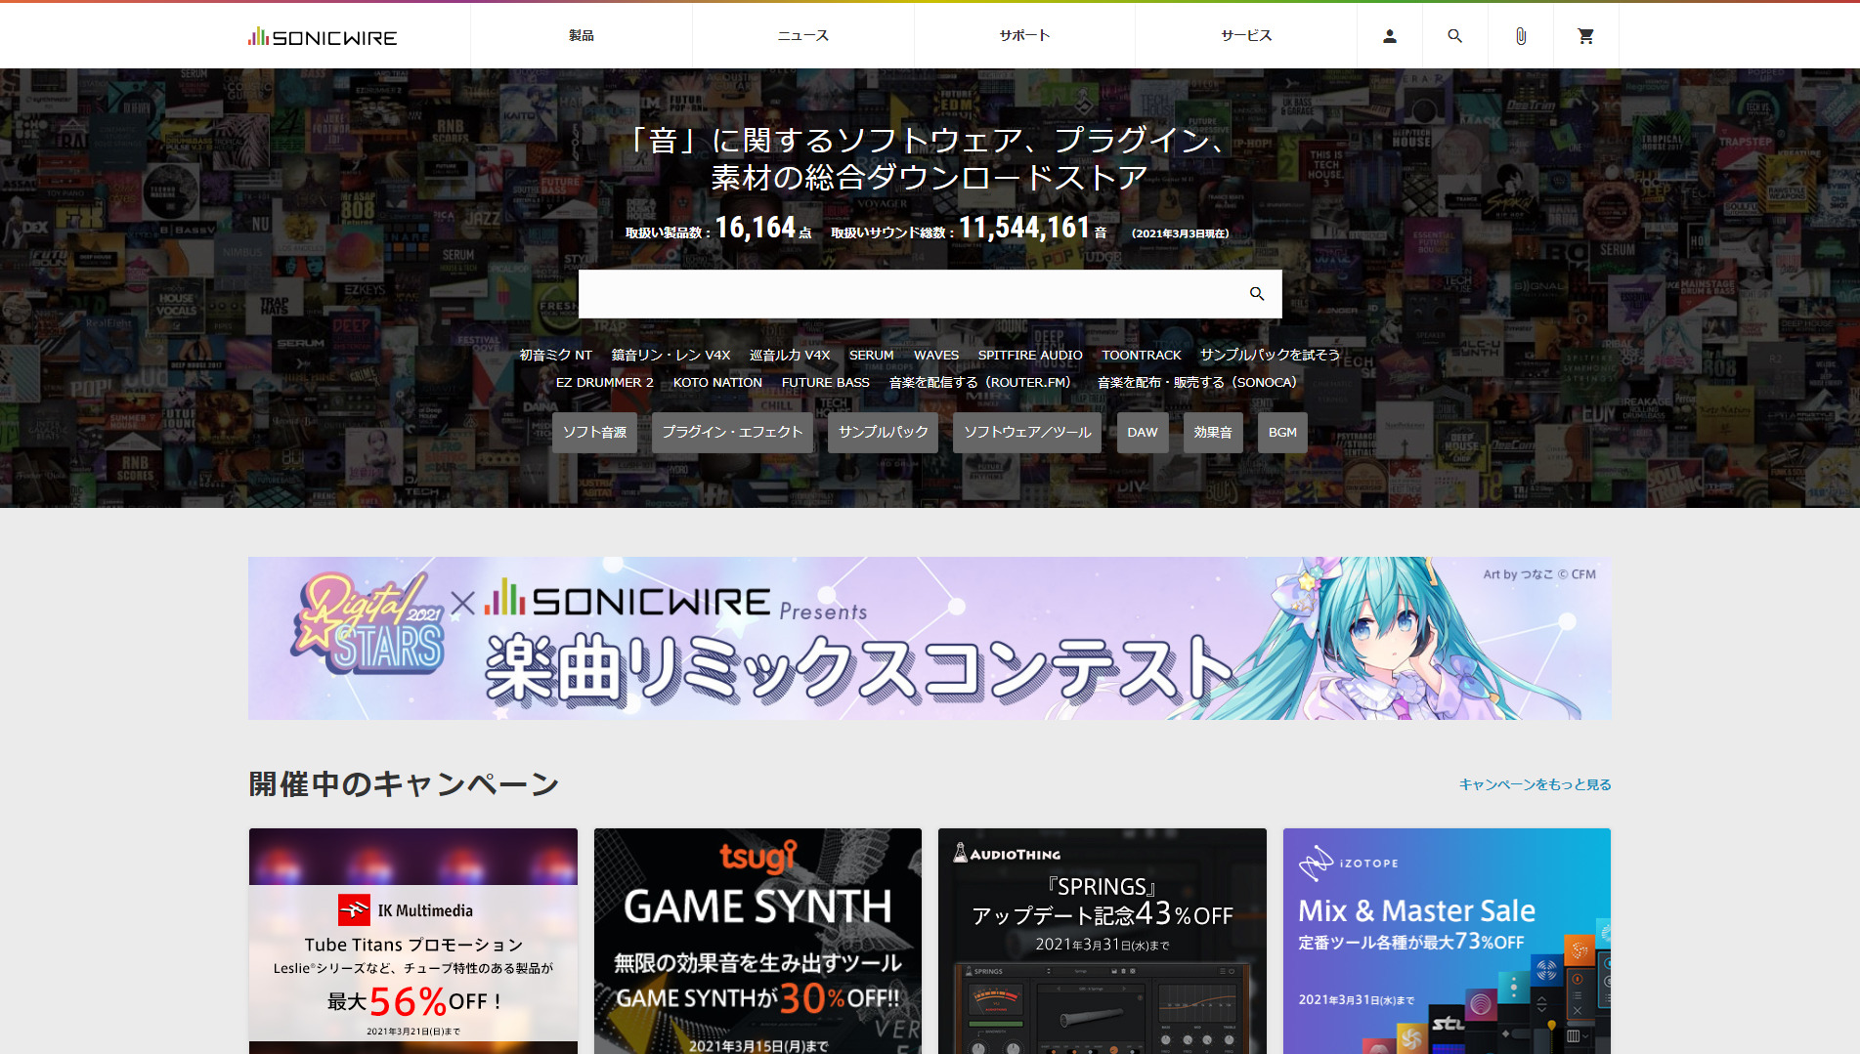Open the 製品 menu

click(582, 36)
